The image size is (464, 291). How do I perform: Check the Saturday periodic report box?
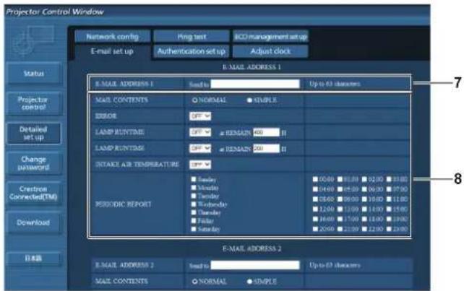tap(194, 229)
